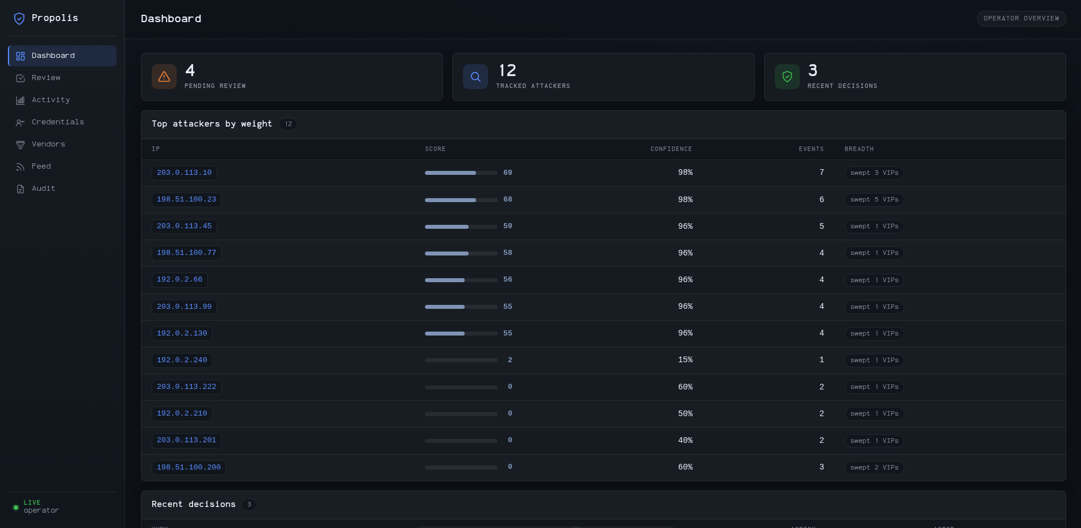Viewport: 1081px width, 528px height.
Task: Click the 'swept 2 VIPs' badge
Action: pyautogui.click(x=874, y=468)
